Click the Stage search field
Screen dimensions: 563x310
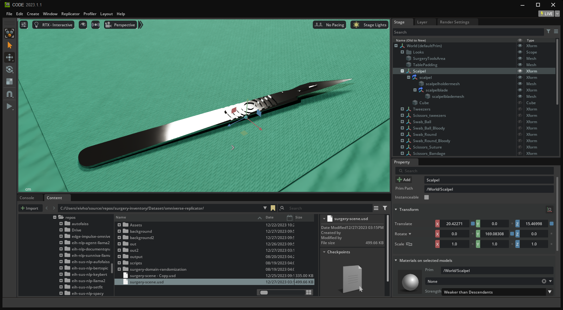pyautogui.click(x=468, y=32)
